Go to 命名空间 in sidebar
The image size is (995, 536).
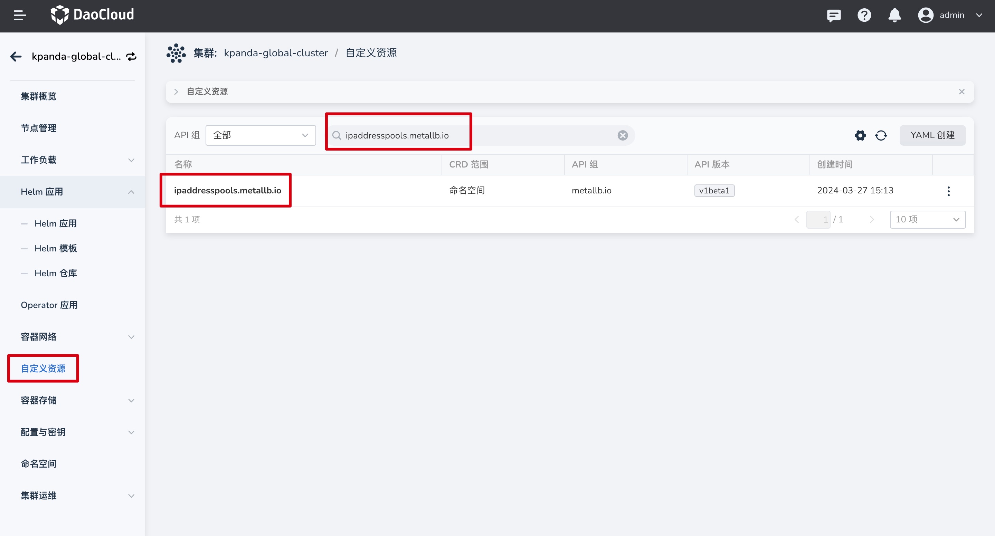point(39,464)
